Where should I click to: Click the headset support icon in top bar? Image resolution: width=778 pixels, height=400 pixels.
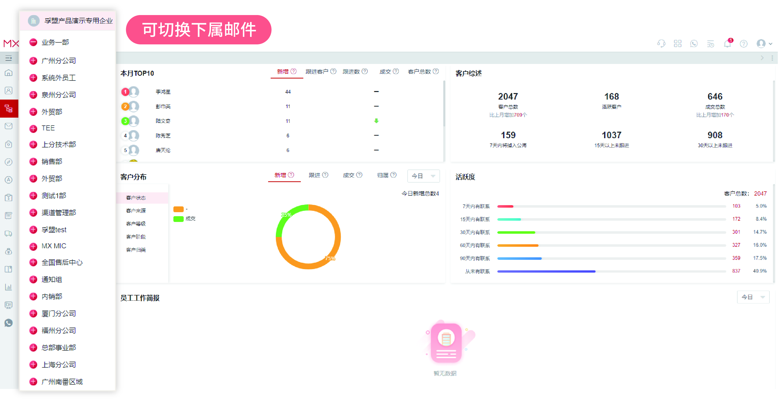pos(661,44)
